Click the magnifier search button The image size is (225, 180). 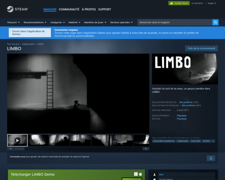point(216,22)
